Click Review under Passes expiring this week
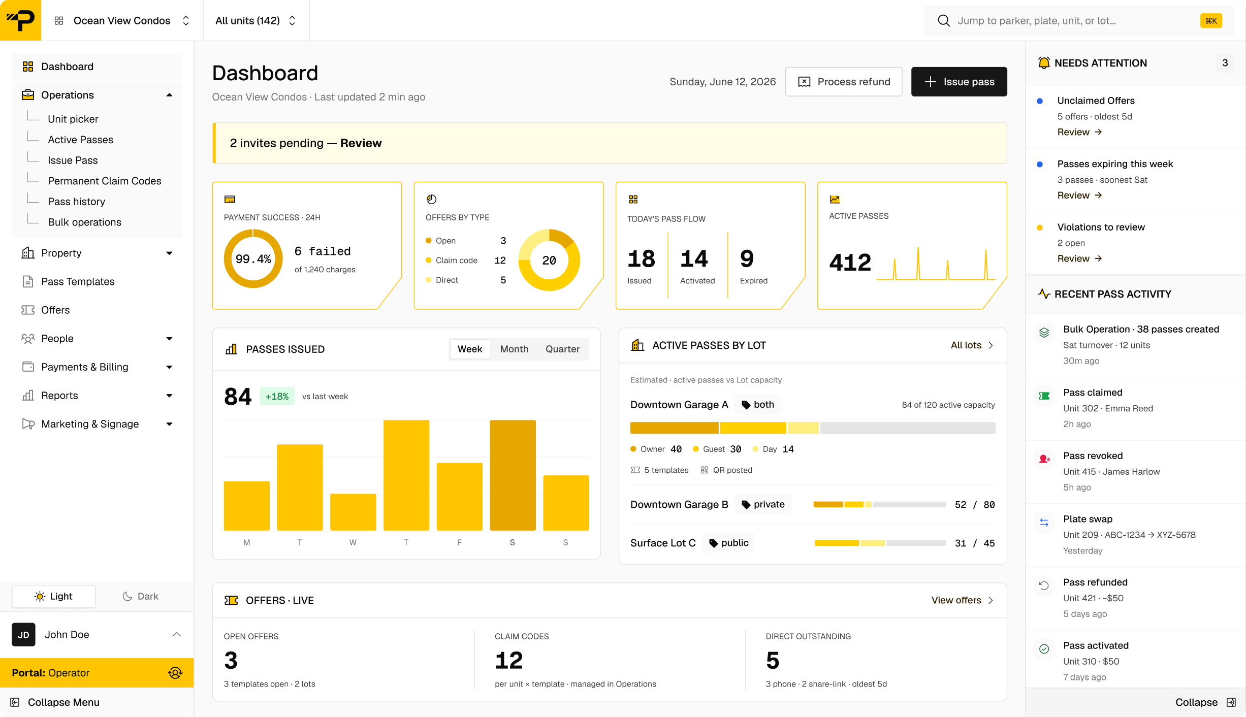This screenshot has height=717, width=1246. (1079, 195)
